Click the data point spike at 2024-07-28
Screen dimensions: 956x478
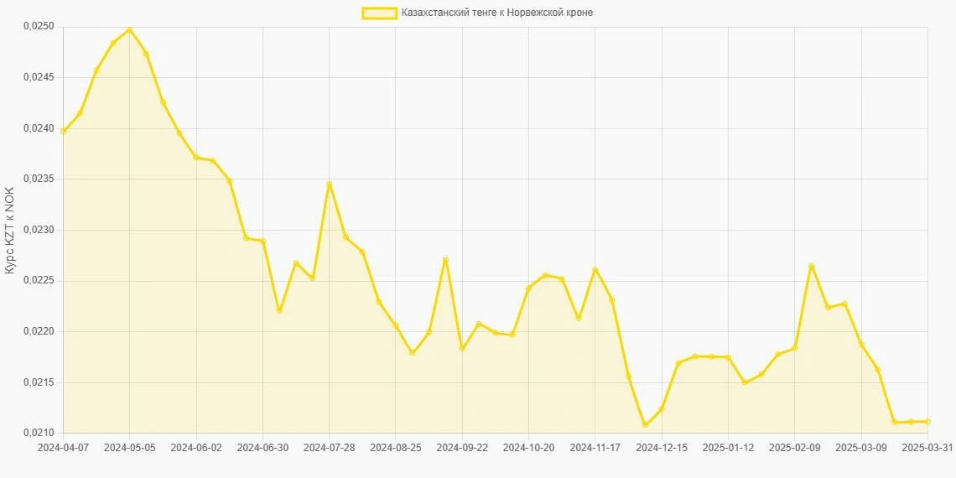point(330,184)
